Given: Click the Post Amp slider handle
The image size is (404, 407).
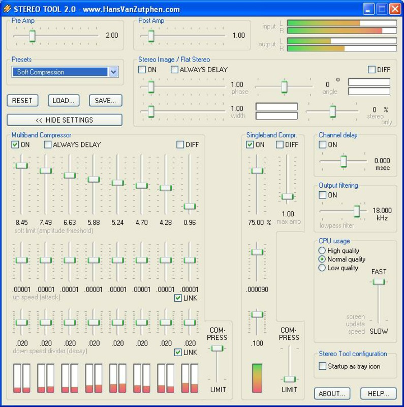Looking at the screenshot, I should pos(151,36).
